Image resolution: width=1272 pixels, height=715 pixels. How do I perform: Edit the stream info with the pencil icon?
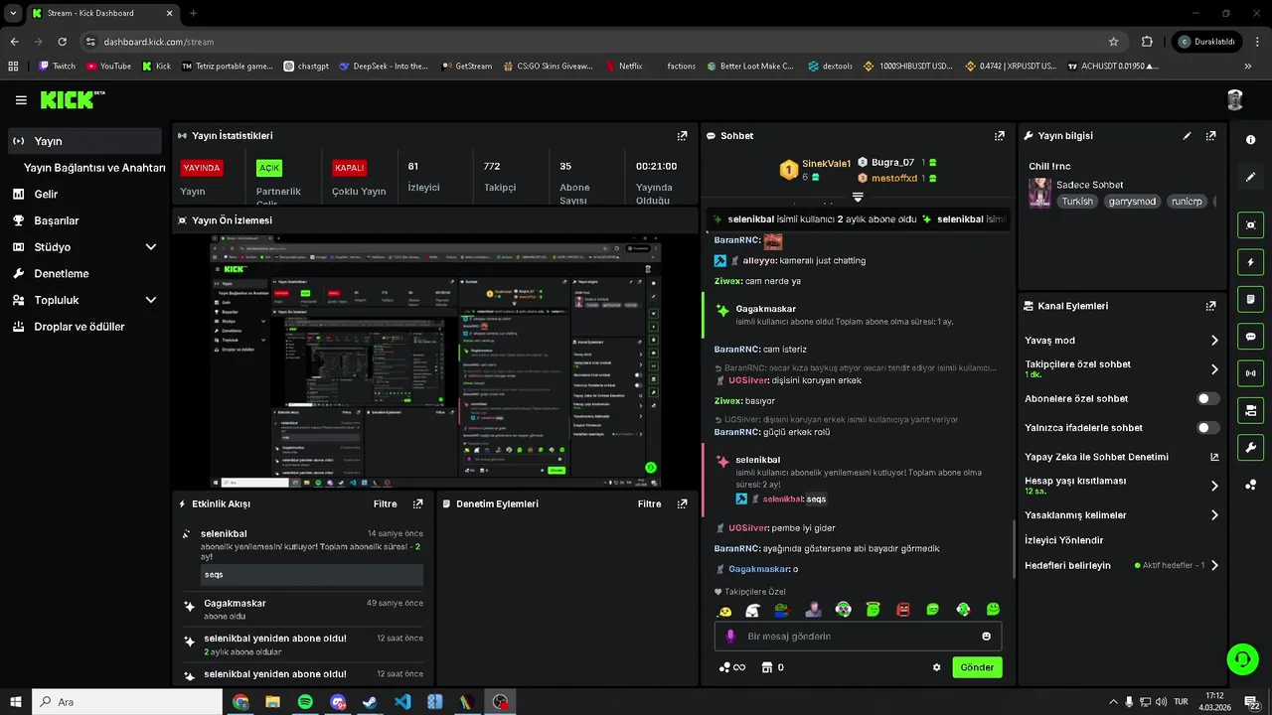coord(1187,136)
